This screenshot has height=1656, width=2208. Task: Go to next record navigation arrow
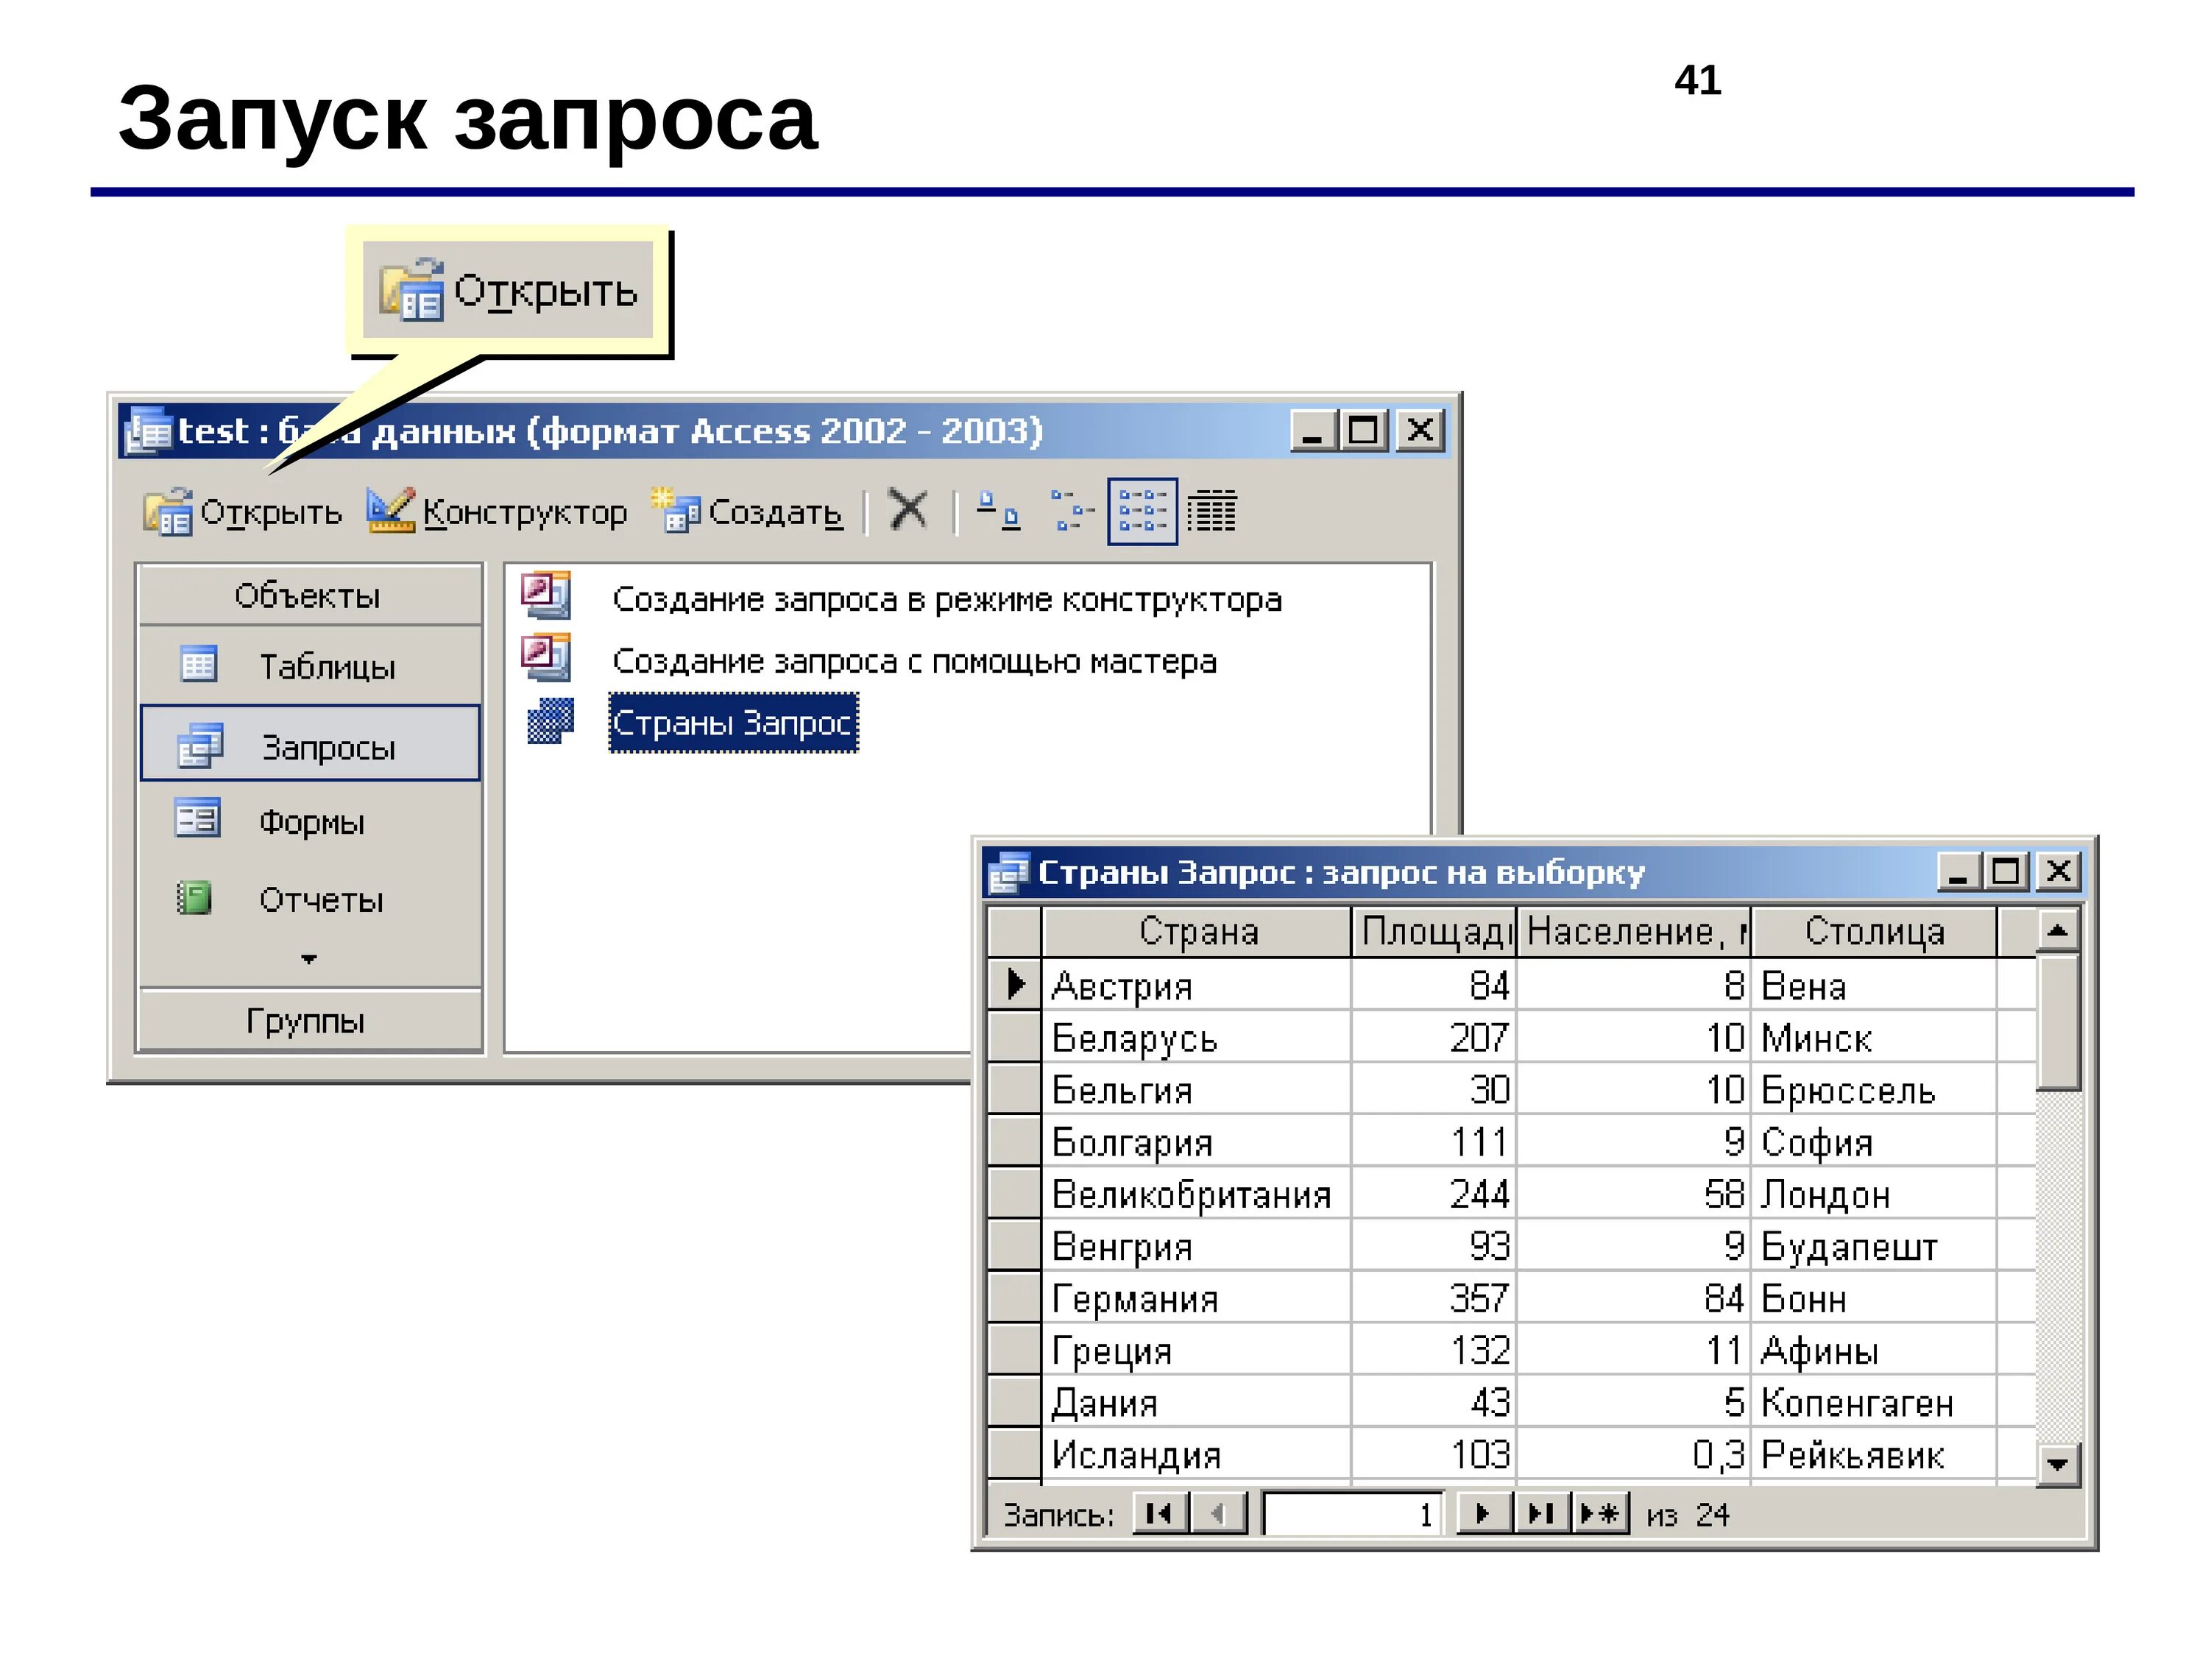1482,1513
